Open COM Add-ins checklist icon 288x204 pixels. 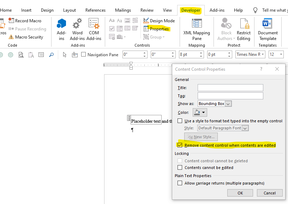coord(94,24)
